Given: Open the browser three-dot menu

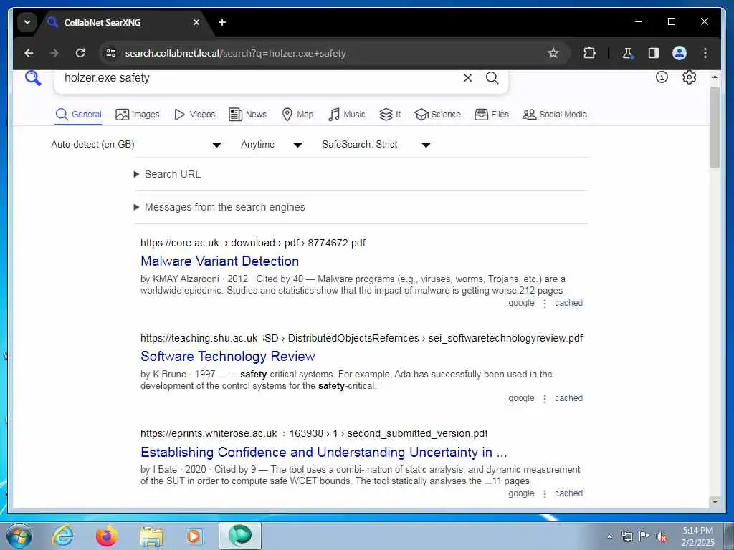Looking at the screenshot, I should (705, 53).
